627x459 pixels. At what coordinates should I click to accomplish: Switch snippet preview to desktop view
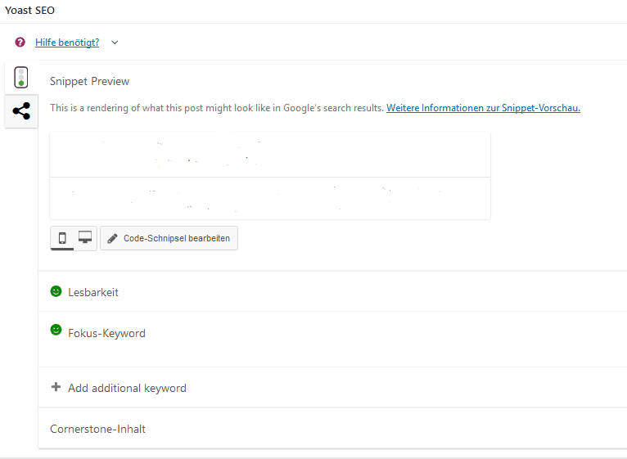tap(85, 238)
